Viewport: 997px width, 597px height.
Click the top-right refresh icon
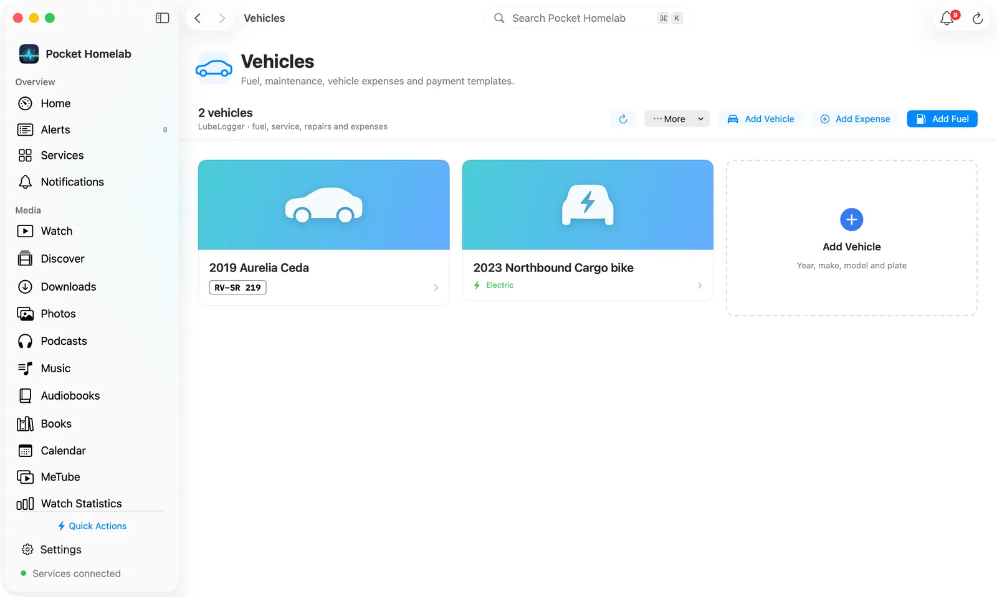(x=978, y=19)
